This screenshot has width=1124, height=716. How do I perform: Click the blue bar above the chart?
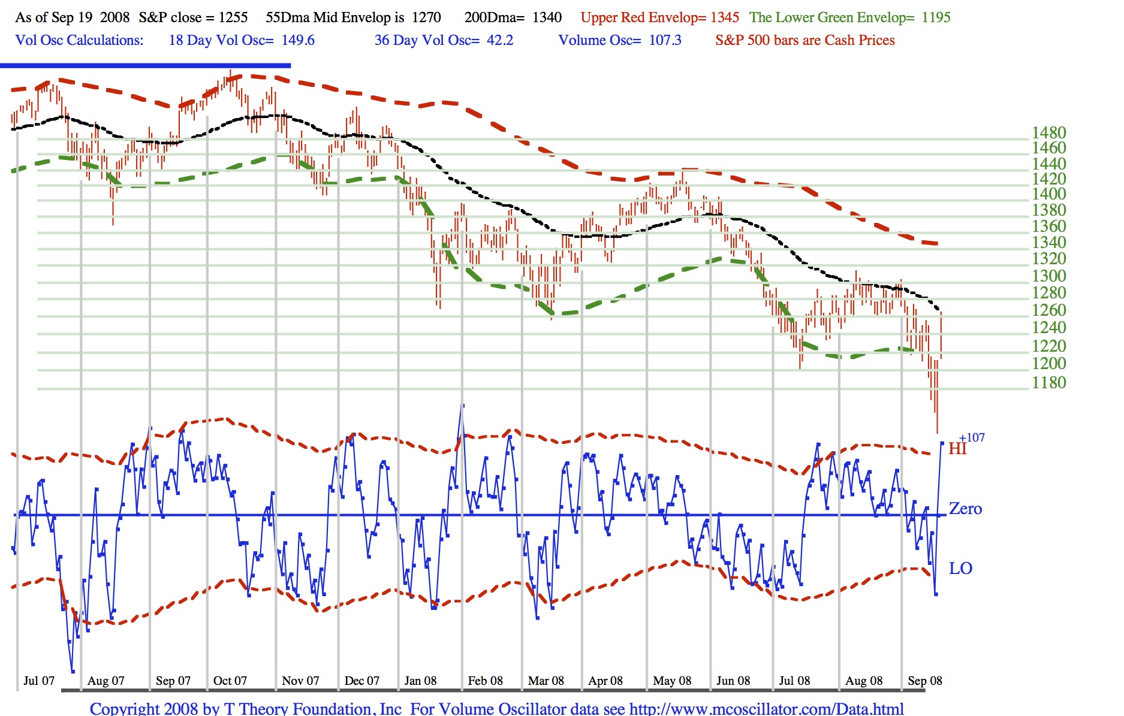[145, 65]
